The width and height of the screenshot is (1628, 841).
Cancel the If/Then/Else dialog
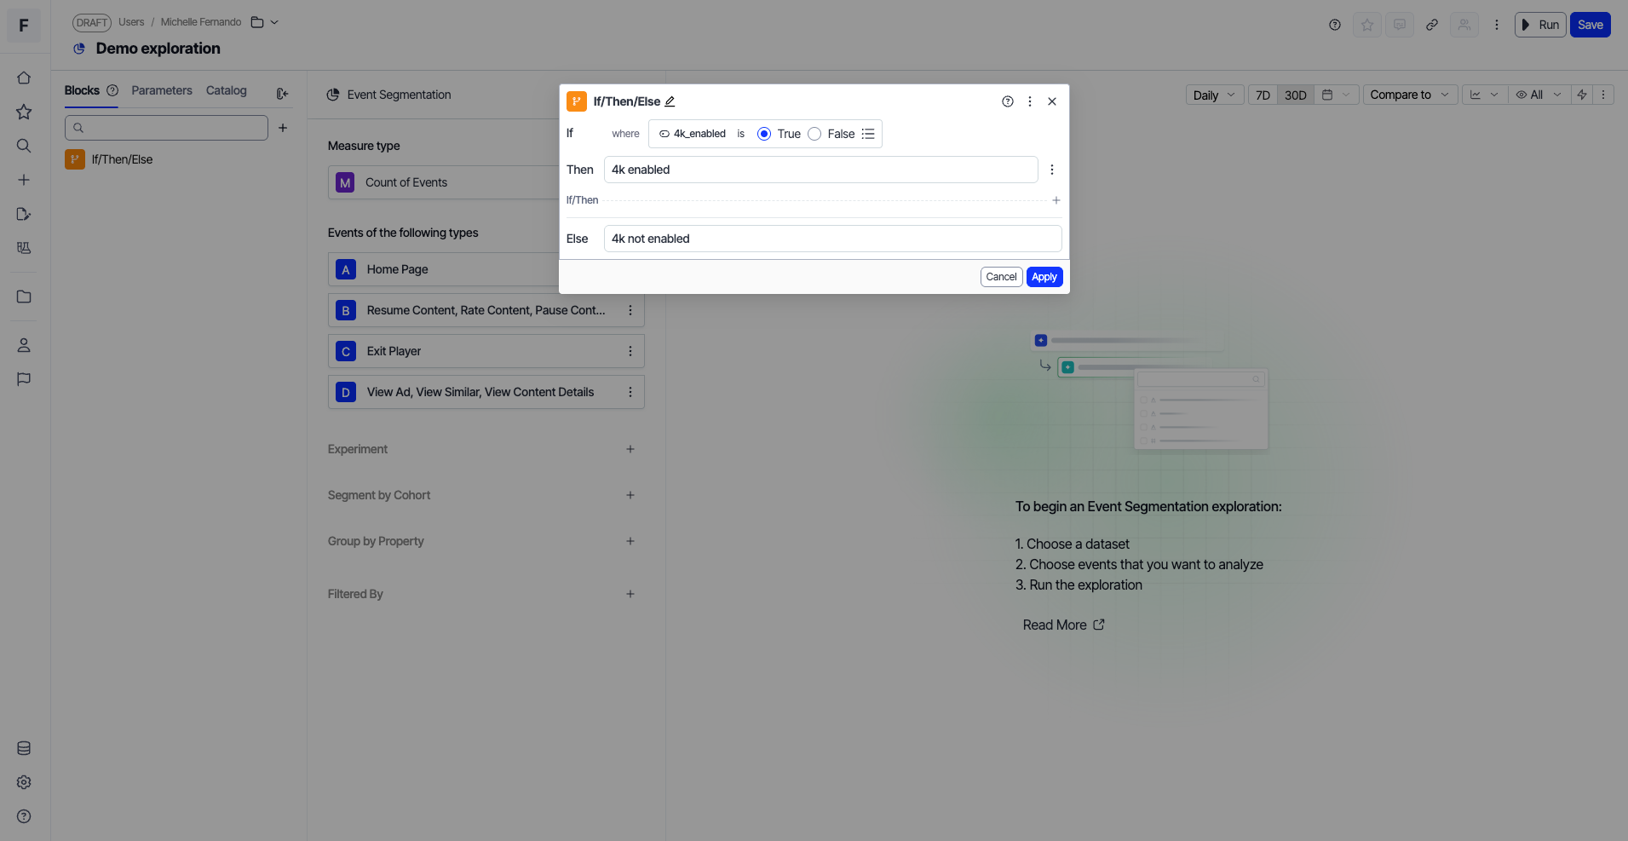[1001, 277]
